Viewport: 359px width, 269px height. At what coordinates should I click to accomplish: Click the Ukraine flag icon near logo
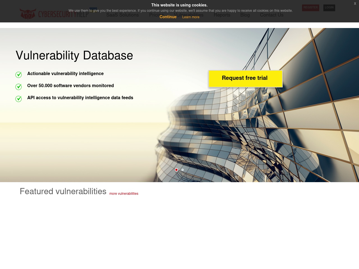(x=93, y=10)
